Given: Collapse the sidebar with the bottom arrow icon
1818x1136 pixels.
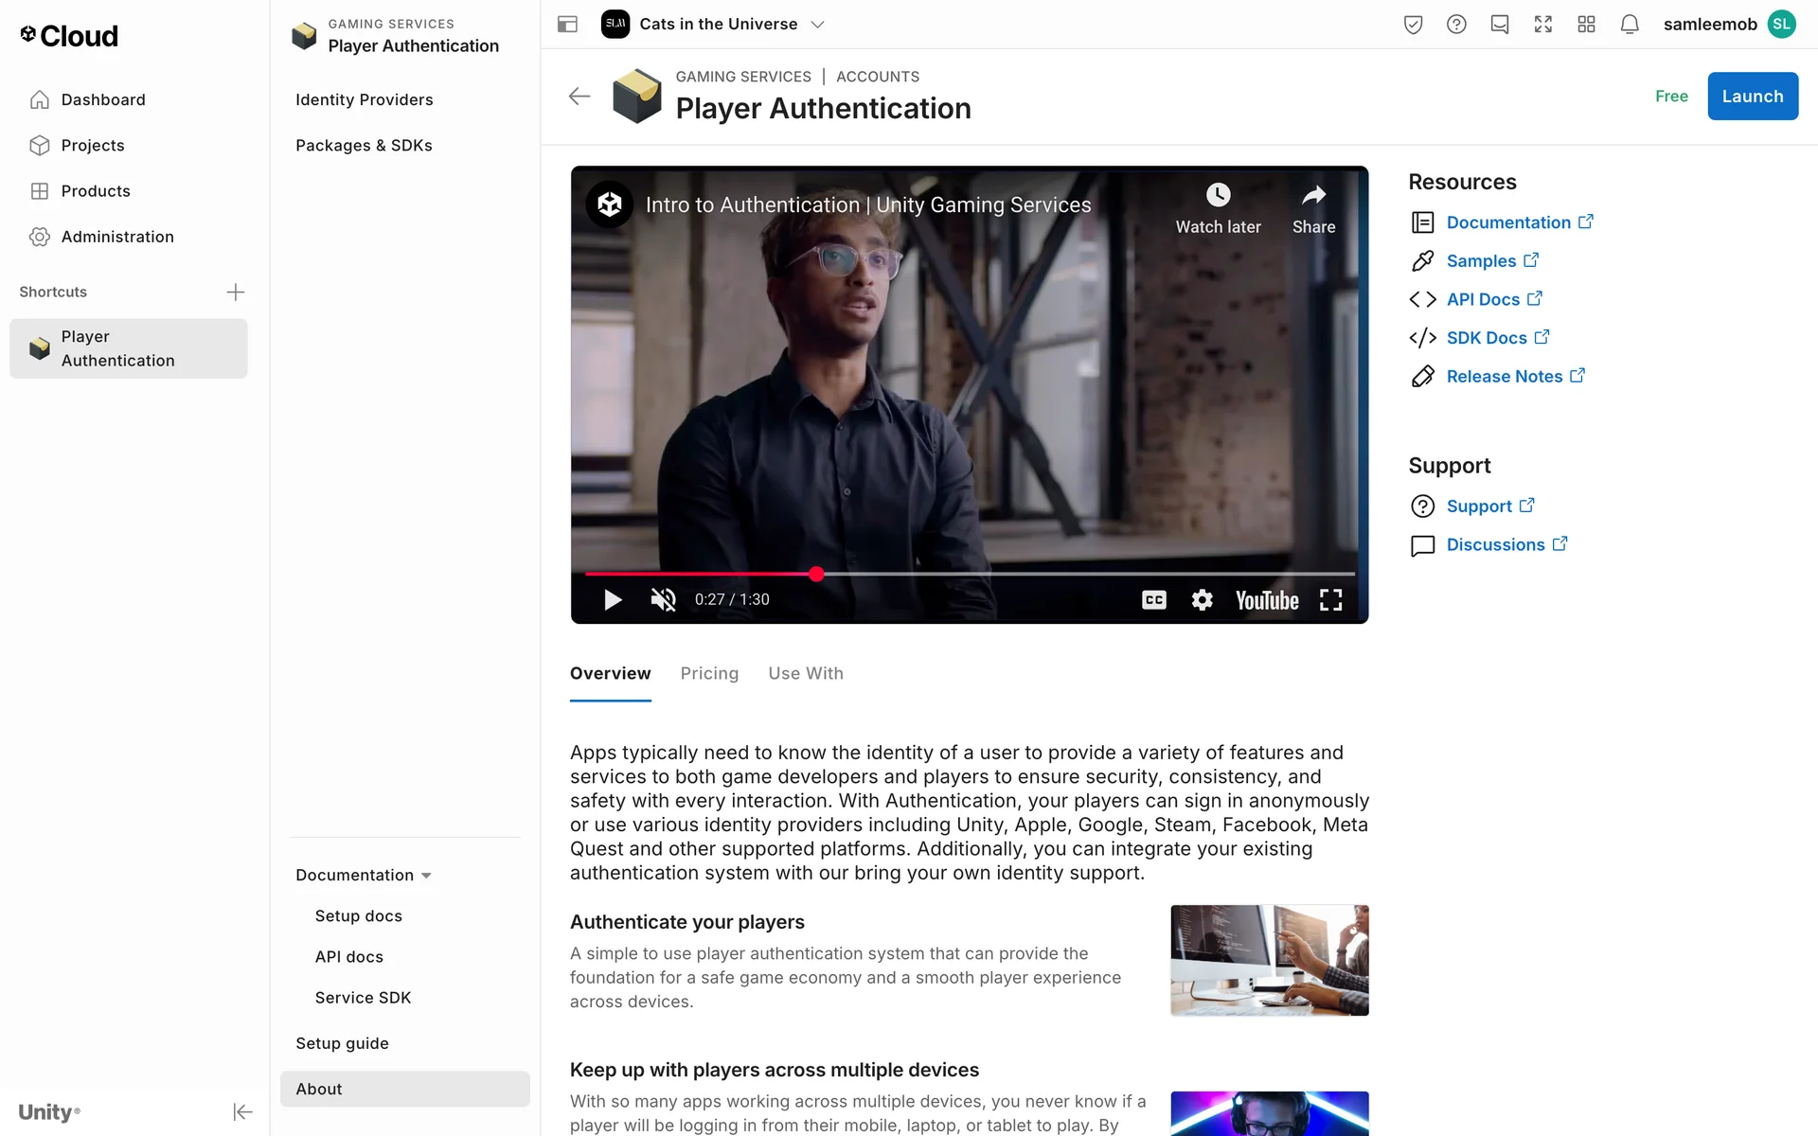Looking at the screenshot, I should (x=242, y=1111).
